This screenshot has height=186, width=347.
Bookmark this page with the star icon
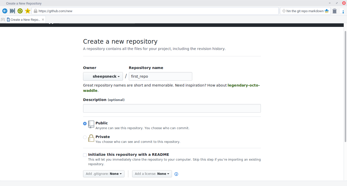[x=28, y=11]
